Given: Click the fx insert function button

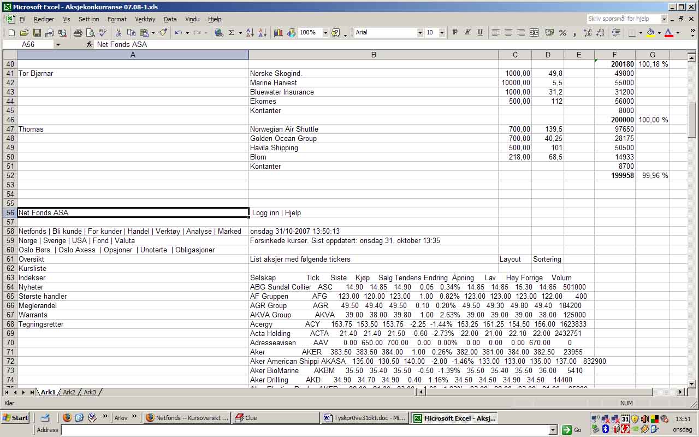Looking at the screenshot, I should pos(90,45).
